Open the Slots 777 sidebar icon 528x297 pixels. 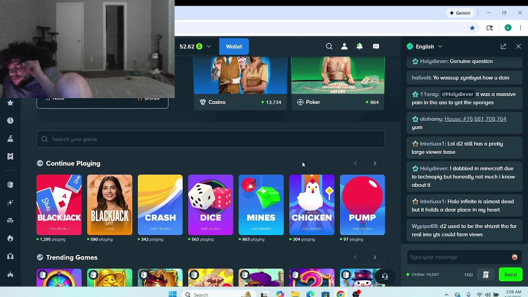[x=10, y=220]
